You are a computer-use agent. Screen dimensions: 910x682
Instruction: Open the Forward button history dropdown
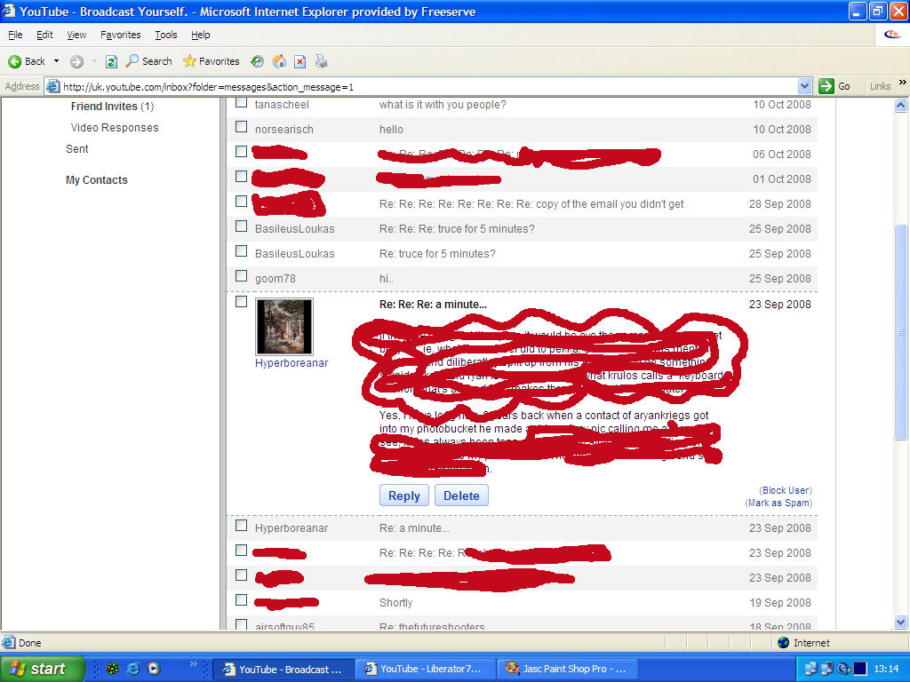point(94,61)
